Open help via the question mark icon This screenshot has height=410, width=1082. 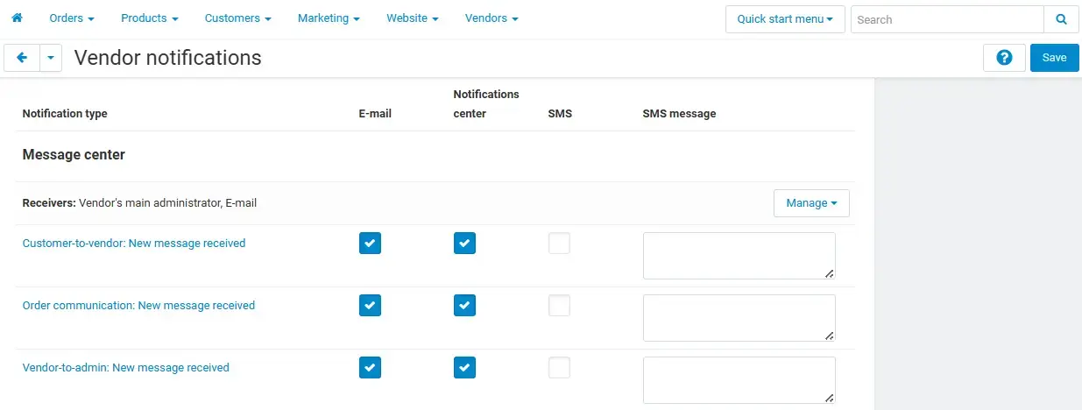click(x=1004, y=58)
